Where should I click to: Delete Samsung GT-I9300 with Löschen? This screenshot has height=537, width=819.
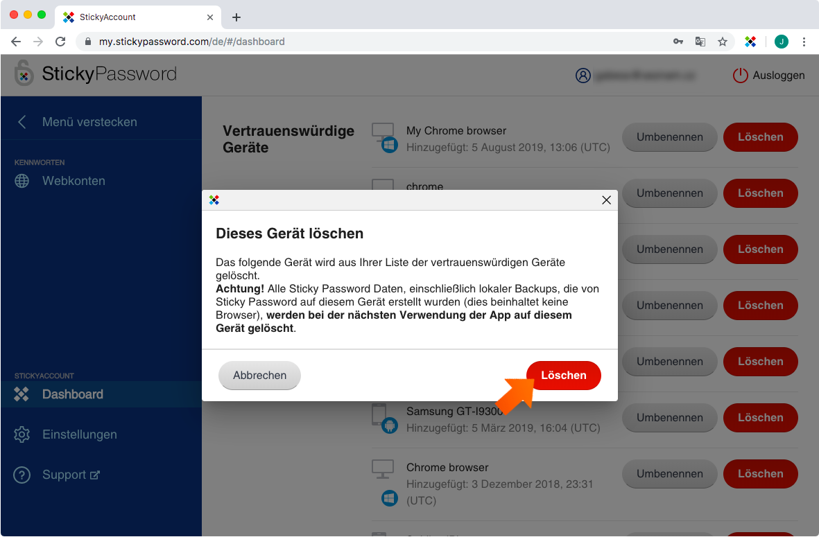coord(761,418)
